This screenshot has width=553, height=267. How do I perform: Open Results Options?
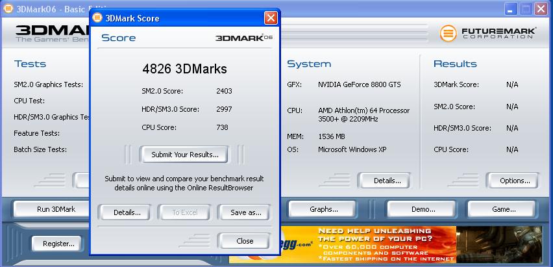click(513, 181)
